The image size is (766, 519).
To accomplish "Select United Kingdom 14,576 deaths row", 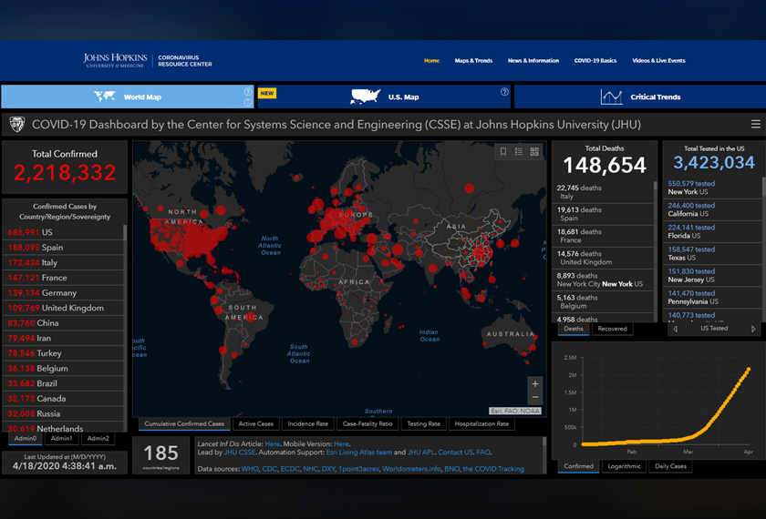I will 603,258.
